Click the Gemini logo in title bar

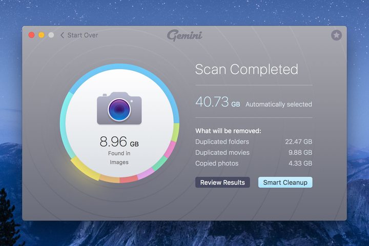click(x=184, y=35)
